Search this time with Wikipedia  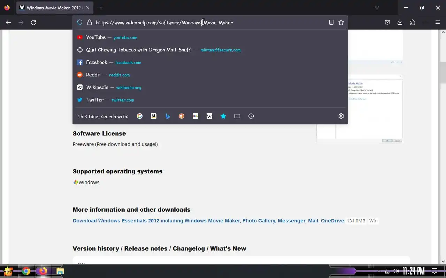tap(209, 116)
